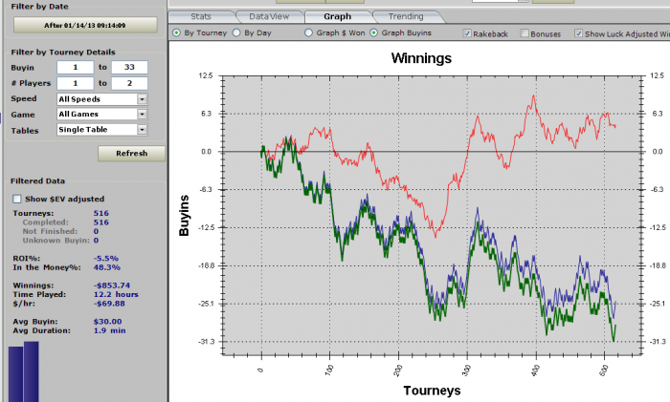
Task: Edit the maximum Buyin field showing 33
Action: click(129, 68)
